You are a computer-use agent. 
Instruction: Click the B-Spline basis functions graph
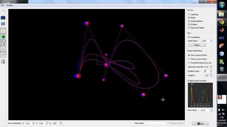coord(200,95)
